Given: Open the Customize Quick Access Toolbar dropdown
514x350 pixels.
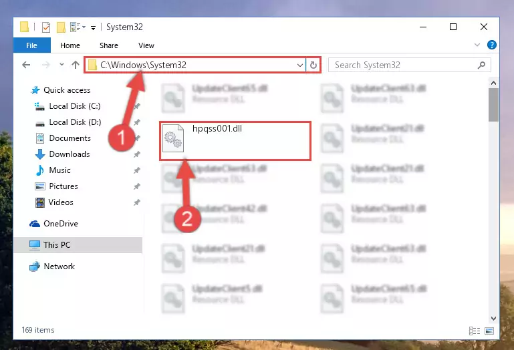Looking at the screenshot, I should [x=93, y=28].
